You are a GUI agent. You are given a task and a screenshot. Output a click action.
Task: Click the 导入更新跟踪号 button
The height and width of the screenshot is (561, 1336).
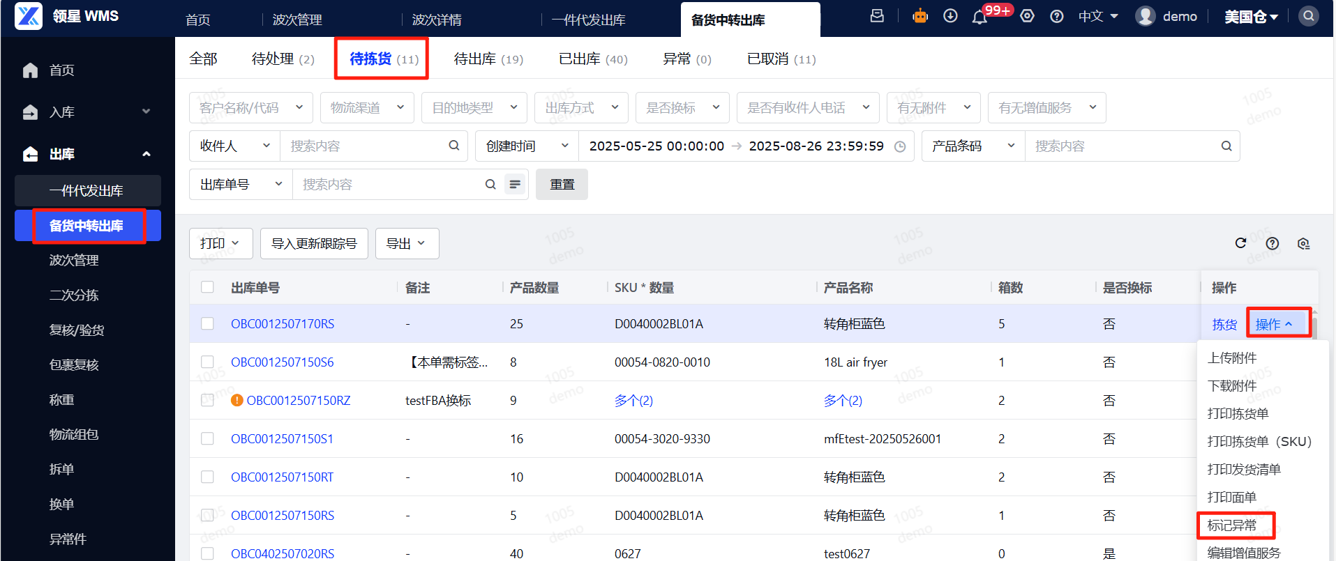[x=314, y=243]
